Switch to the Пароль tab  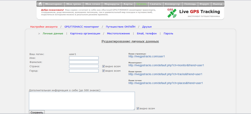point(168,33)
